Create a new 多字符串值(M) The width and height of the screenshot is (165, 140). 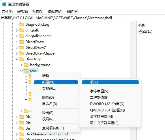pos(110,117)
